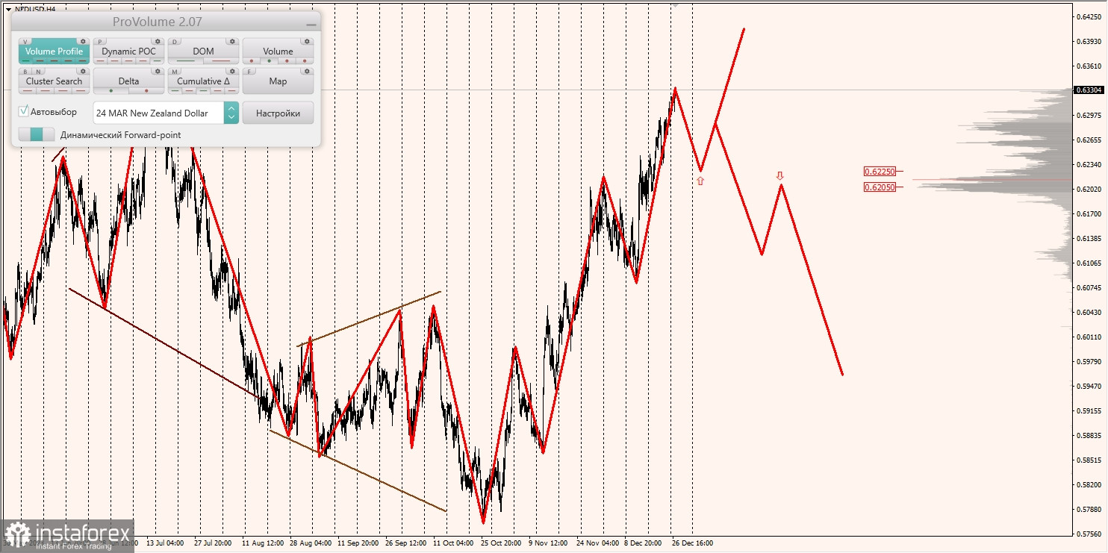1108x553 pixels.
Task: Click the D hotkey tag on DOM
Action: [x=175, y=42]
